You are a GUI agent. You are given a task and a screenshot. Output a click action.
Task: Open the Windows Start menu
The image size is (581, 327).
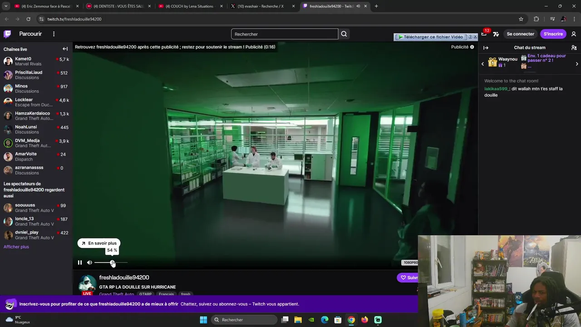click(203, 320)
